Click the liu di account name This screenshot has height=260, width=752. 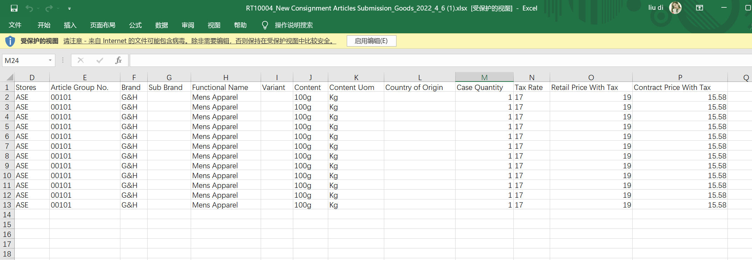(655, 8)
